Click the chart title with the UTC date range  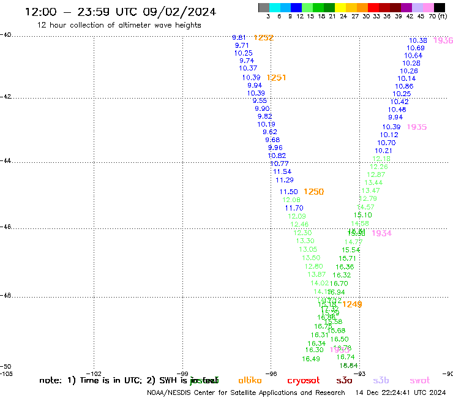pos(121,12)
